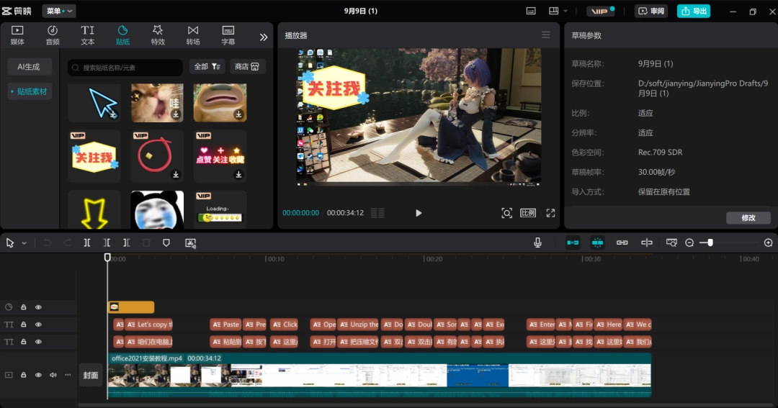Image resolution: width=778 pixels, height=408 pixels.
Task: Click the delete-left trim tool
Action: pos(107,243)
